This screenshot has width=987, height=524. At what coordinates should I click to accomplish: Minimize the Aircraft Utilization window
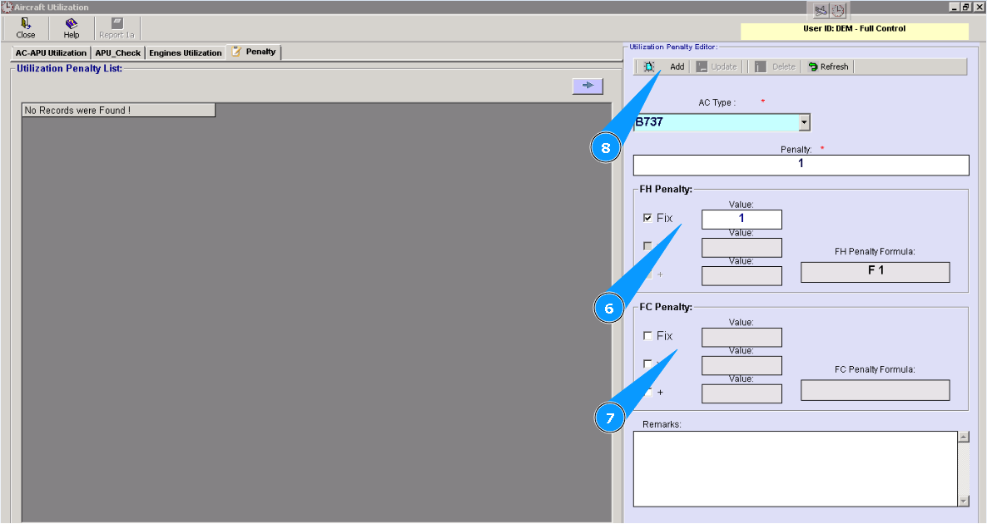tap(955, 7)
